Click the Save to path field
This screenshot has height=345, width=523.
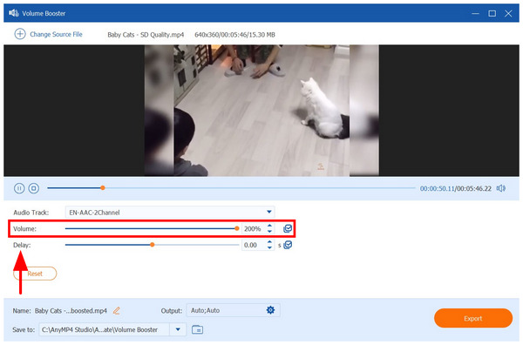(x=105, y=329)
